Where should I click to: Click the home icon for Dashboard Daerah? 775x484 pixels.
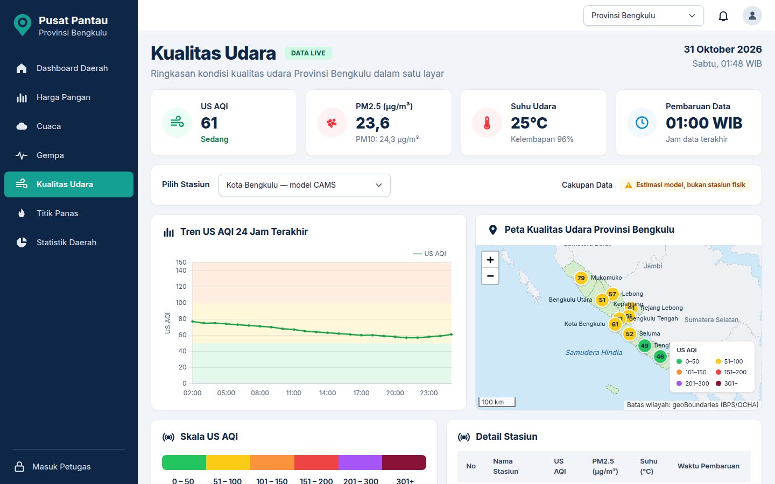coord(22,68)
